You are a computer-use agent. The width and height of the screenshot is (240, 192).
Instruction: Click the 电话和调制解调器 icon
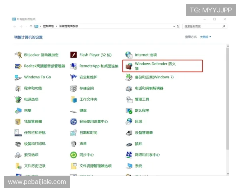[x=129, y=88]
